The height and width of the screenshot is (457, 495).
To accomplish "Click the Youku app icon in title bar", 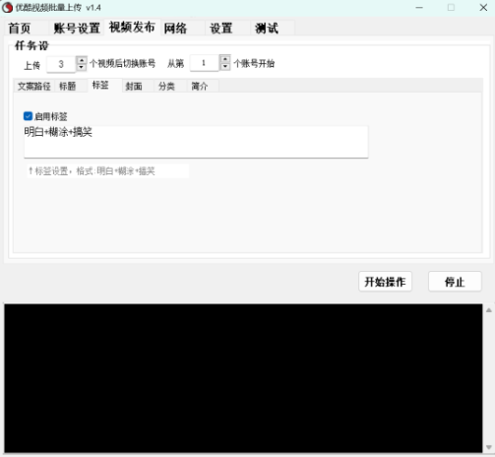I will 7,8.
